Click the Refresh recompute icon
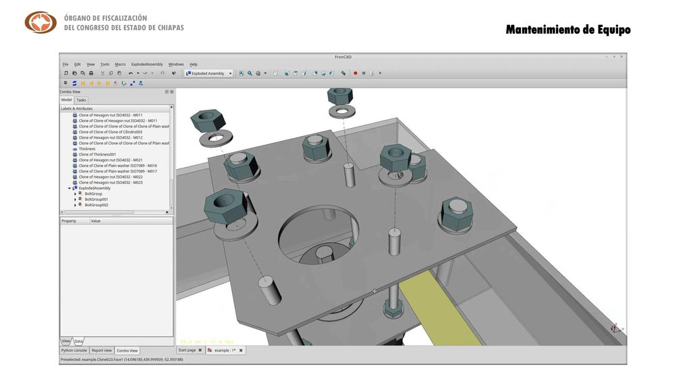This screenshot has height=388, width=691. pos(163,73)
